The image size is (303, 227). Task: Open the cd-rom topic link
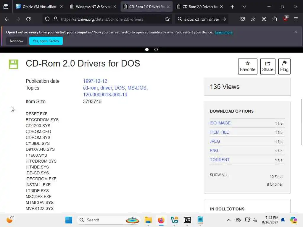(x=90, y=88)
